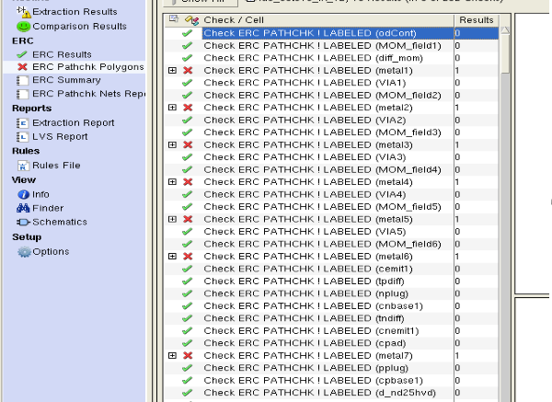Expand the metal7 check row
The width and height of the screenshot is (552, 402).
tap(172, 355)
